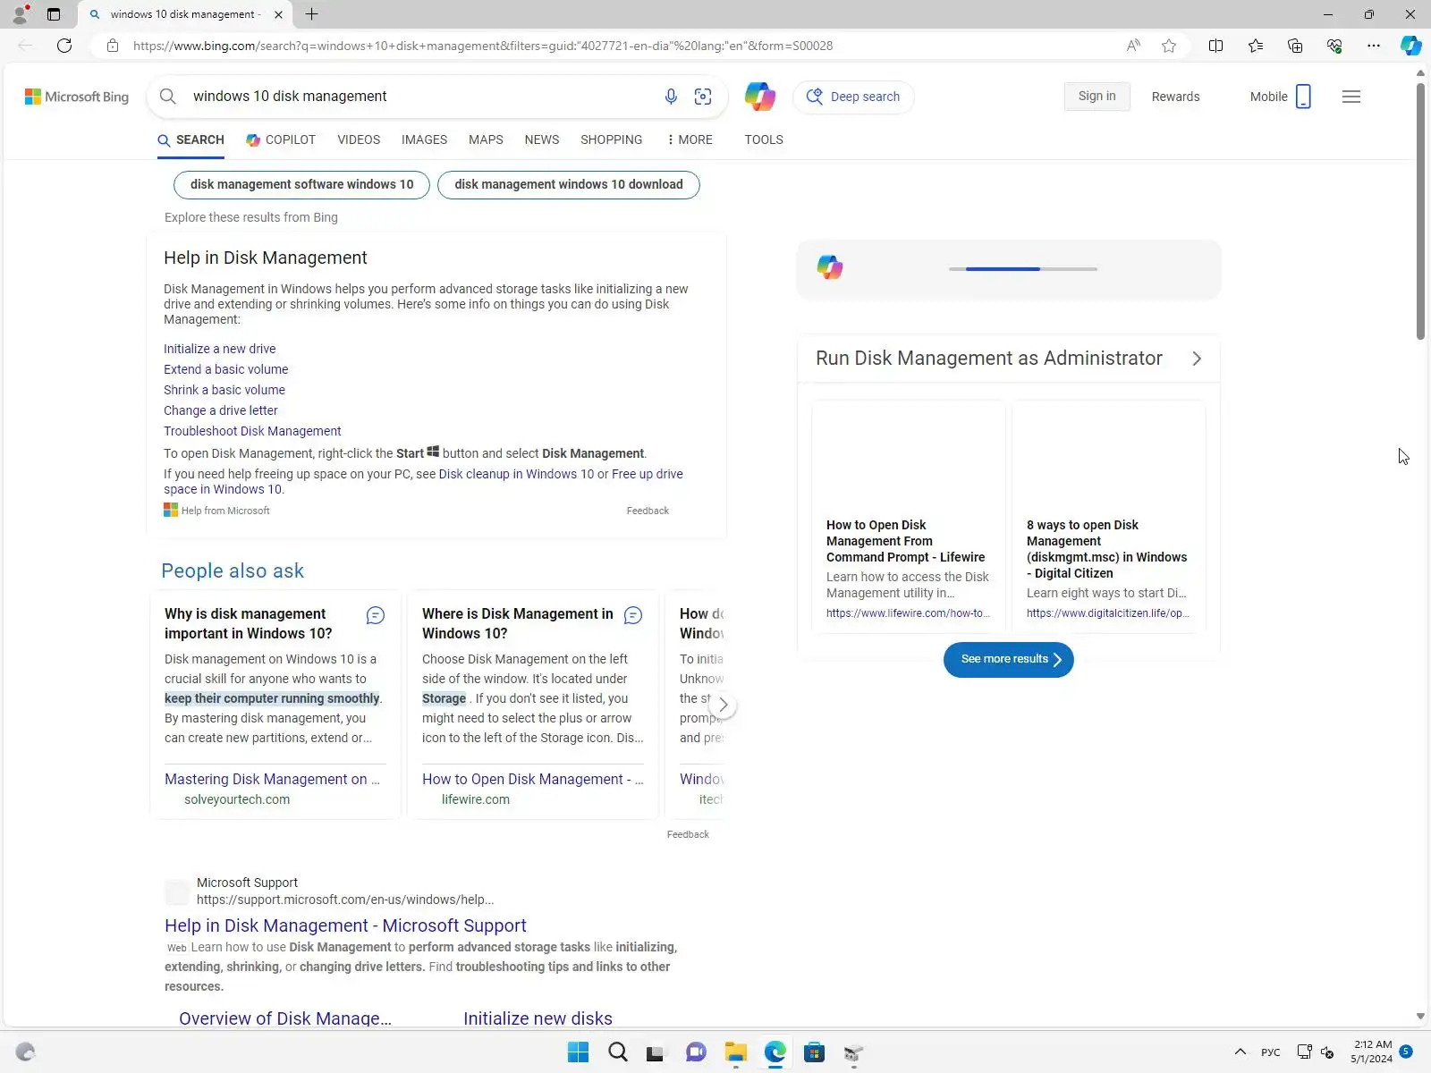Open 'How to Open Disk Management' lifewire link
1431x1073 pixels.
click(x=532, y=779)
